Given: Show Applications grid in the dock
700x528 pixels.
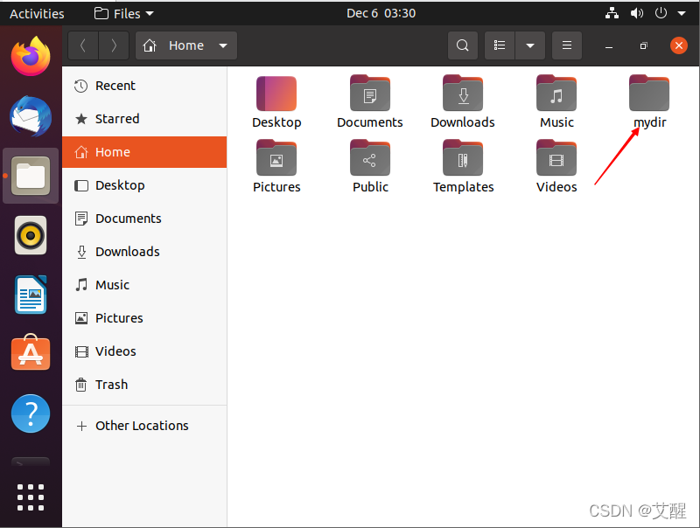Looking at the screenshot, I should tap(31, 497).
